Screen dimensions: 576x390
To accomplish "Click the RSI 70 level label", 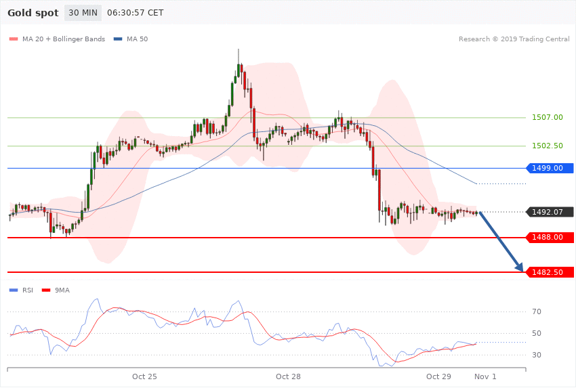I will [537, 311].
